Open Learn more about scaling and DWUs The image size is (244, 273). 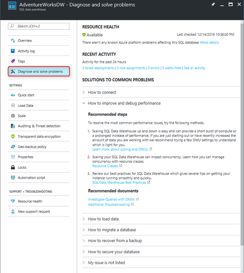coord(120,149)
